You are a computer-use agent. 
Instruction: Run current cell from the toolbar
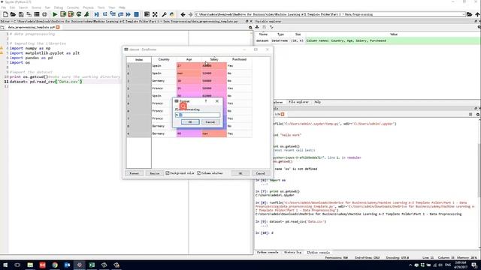tap(63, 14)
